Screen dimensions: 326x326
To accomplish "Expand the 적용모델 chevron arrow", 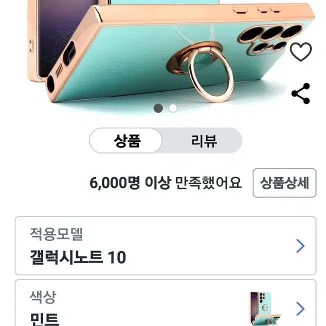I will 300,246.
